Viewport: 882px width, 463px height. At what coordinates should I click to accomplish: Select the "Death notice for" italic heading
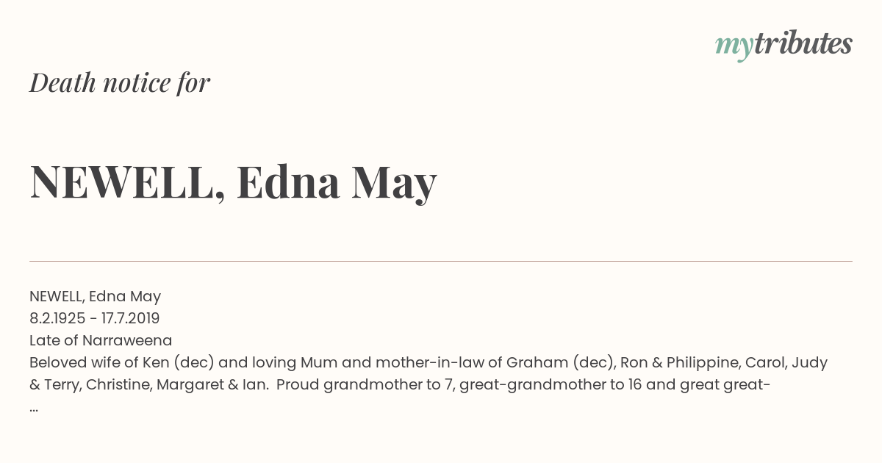(120, 83)
